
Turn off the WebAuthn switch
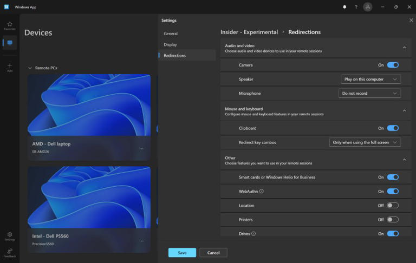coord(393,191)
